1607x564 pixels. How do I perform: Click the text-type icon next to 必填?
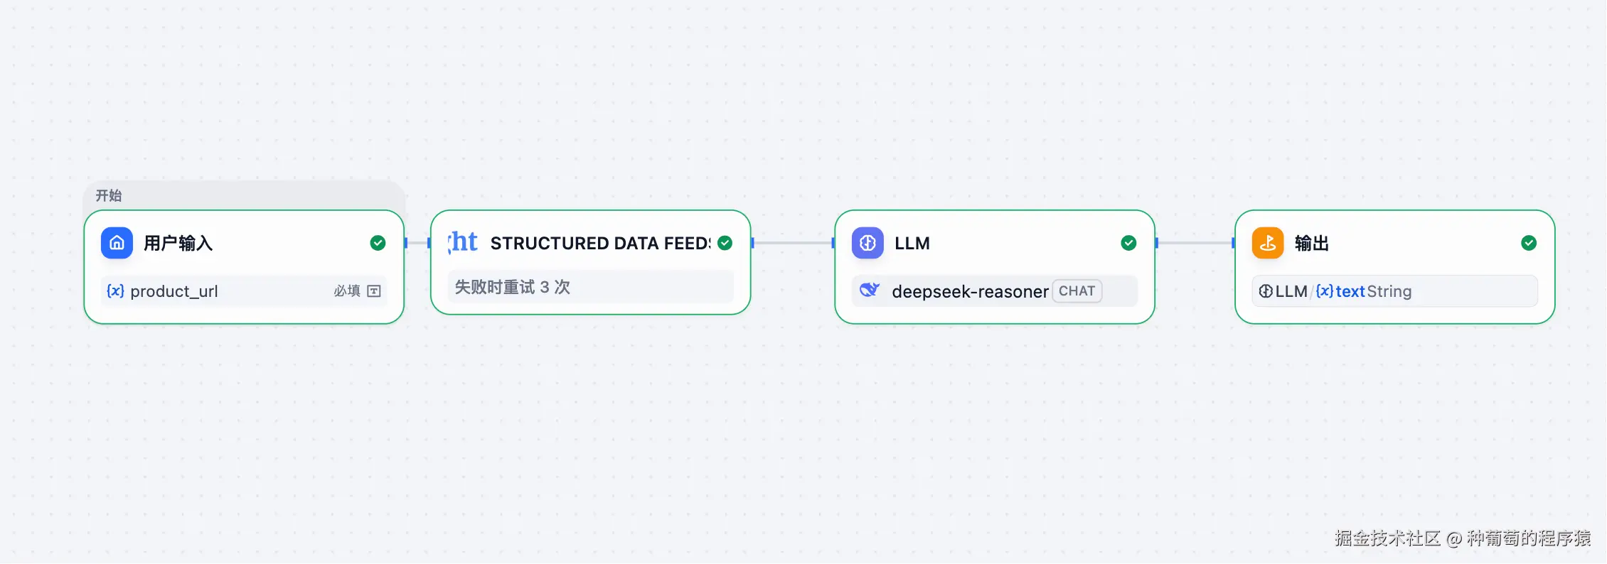374,291
